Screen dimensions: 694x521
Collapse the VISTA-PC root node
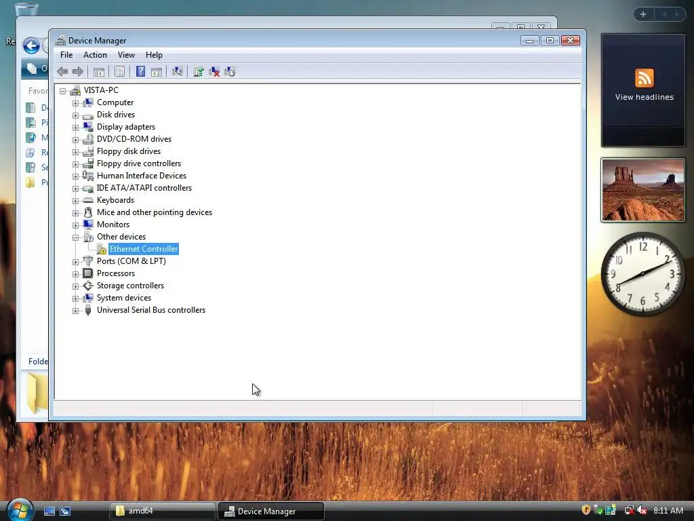pos(63,91)
